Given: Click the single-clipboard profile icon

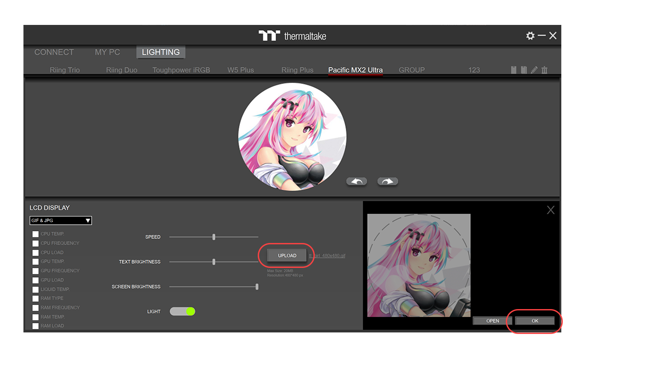Looking at the screenshot, I should pyautogui.click(x=513, y=70).
